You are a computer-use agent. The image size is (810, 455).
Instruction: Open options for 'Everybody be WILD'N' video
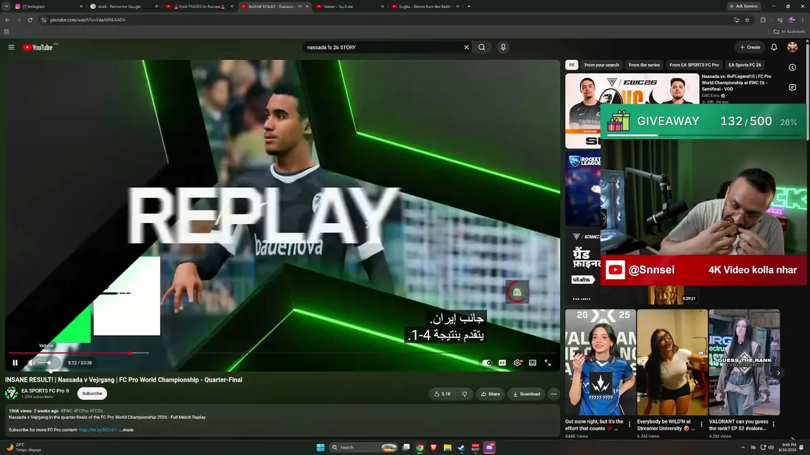point(701,425)
